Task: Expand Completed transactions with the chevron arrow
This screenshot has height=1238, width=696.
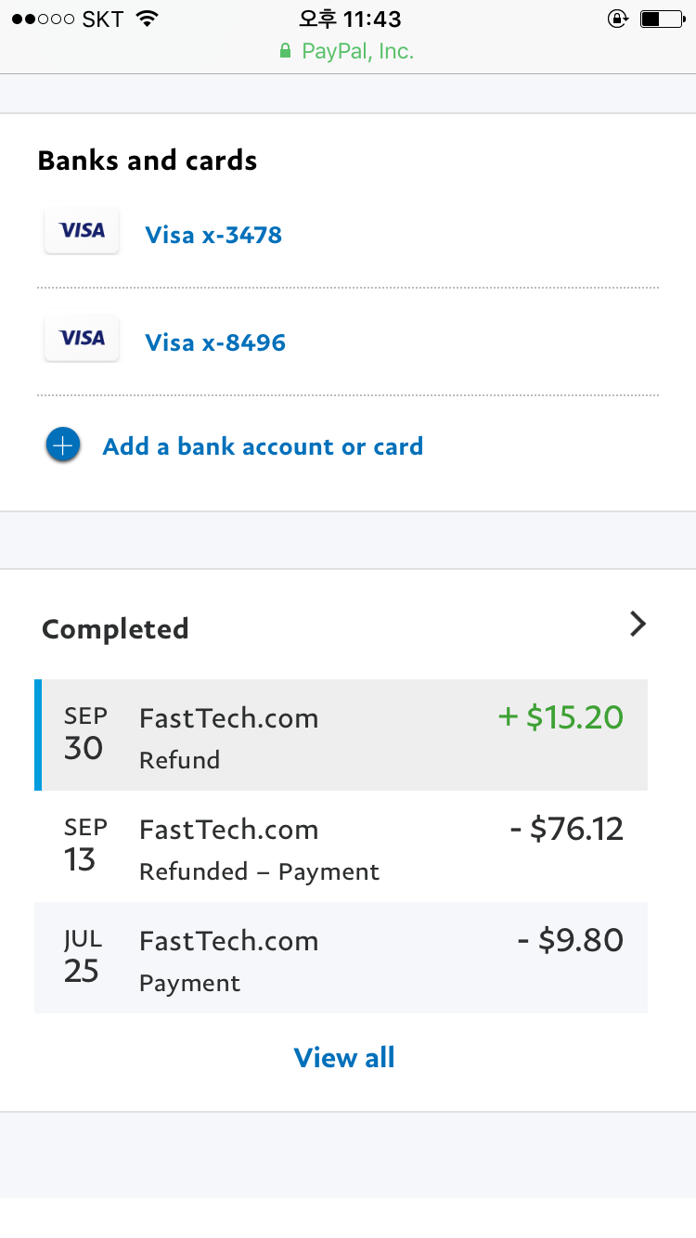Action: (x=638, y=625)
